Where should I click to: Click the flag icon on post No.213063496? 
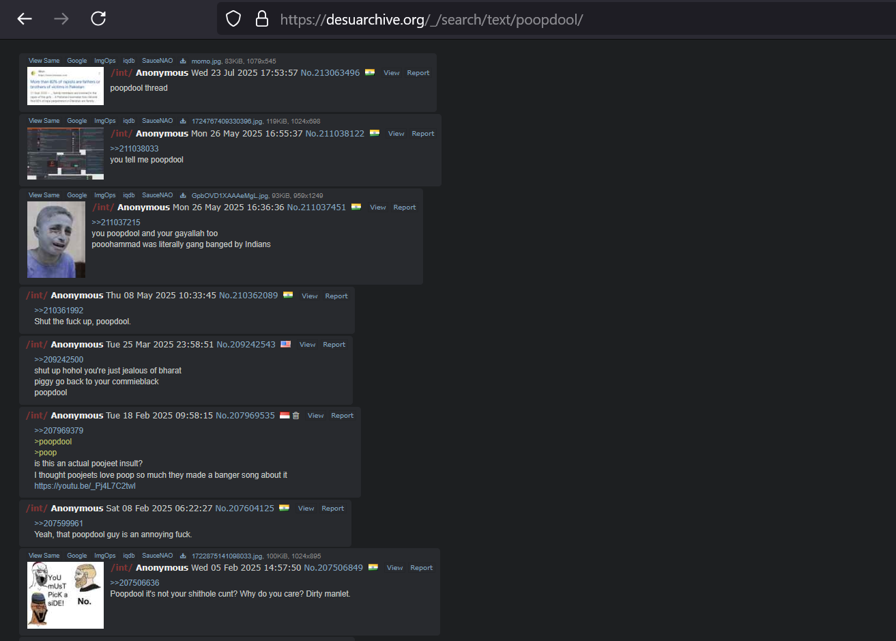click(x=370, y=72)
